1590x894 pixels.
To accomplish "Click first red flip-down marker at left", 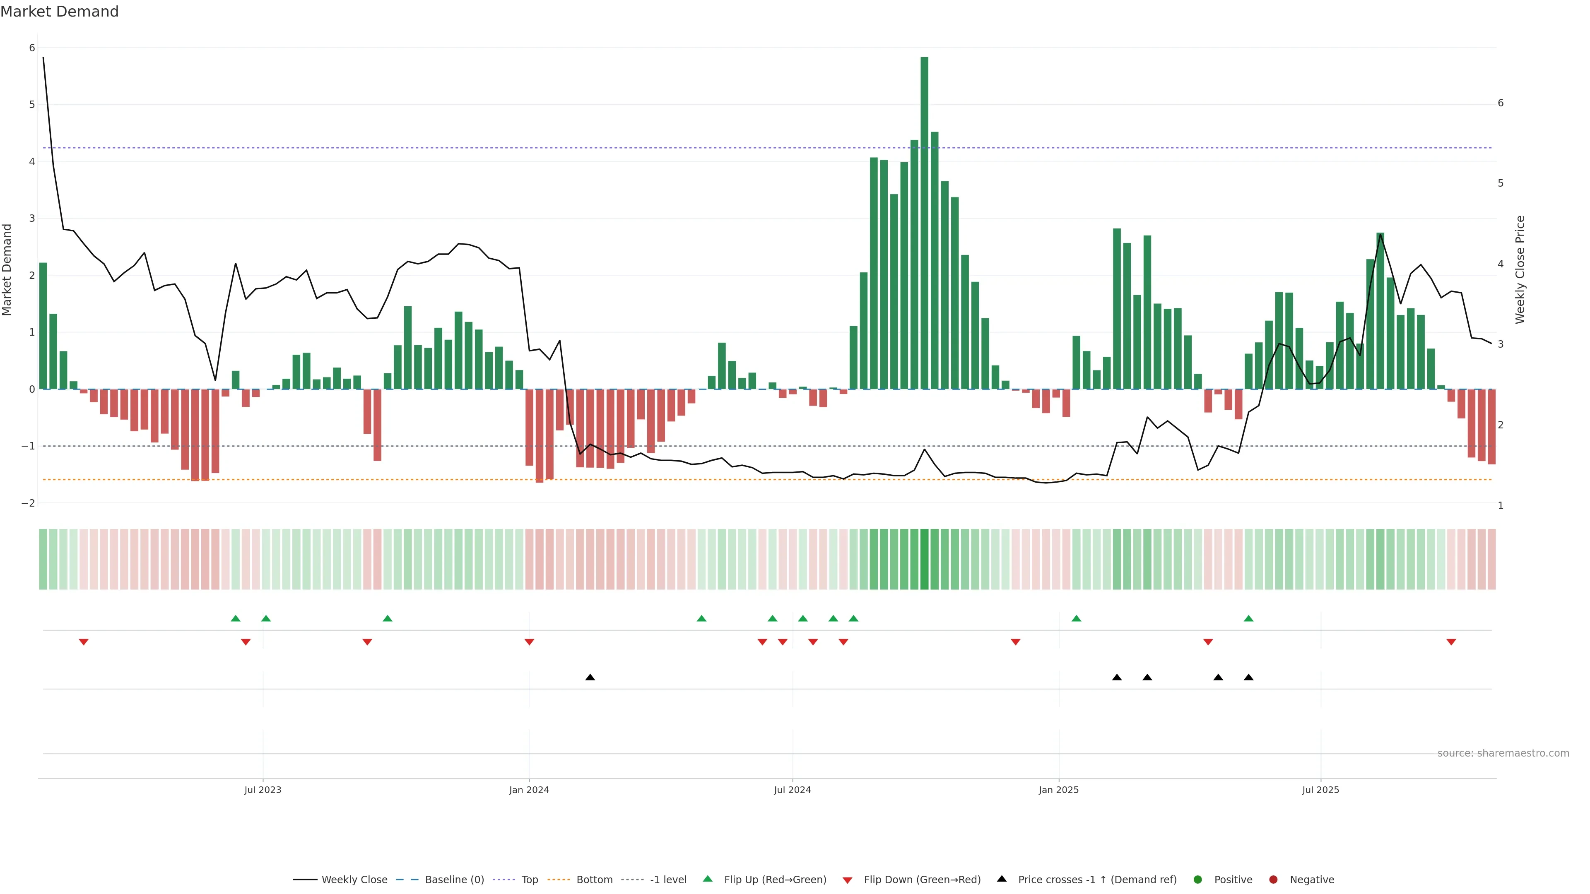I will point(84,642).
